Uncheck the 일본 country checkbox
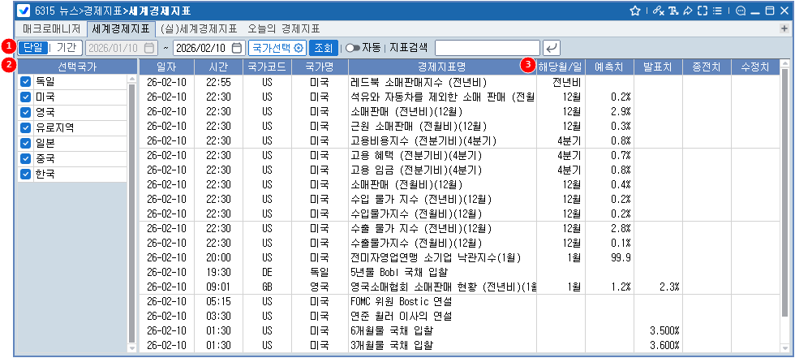This screenshot has height=358, width=795. (26, 143)
